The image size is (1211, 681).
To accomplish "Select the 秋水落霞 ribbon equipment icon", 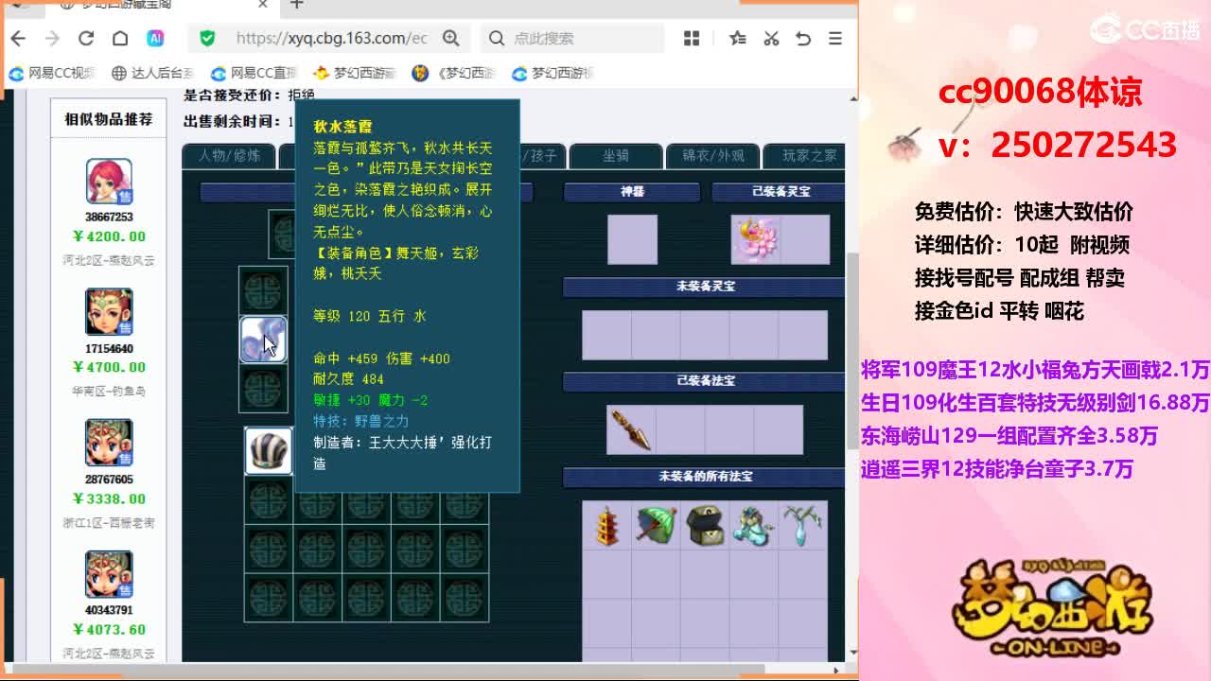I will (263, 340).
